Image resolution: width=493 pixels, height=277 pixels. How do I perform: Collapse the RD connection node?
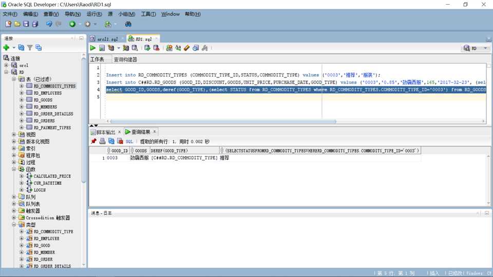click(6, 72)
